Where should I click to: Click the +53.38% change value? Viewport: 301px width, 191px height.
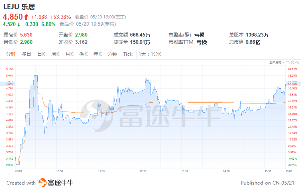[61, 17]
